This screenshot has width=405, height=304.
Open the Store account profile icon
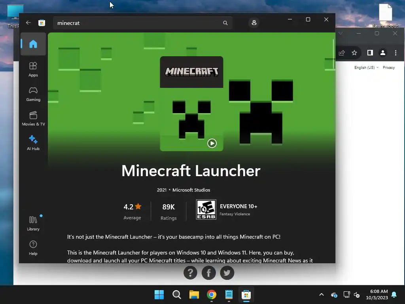point(254,23)
